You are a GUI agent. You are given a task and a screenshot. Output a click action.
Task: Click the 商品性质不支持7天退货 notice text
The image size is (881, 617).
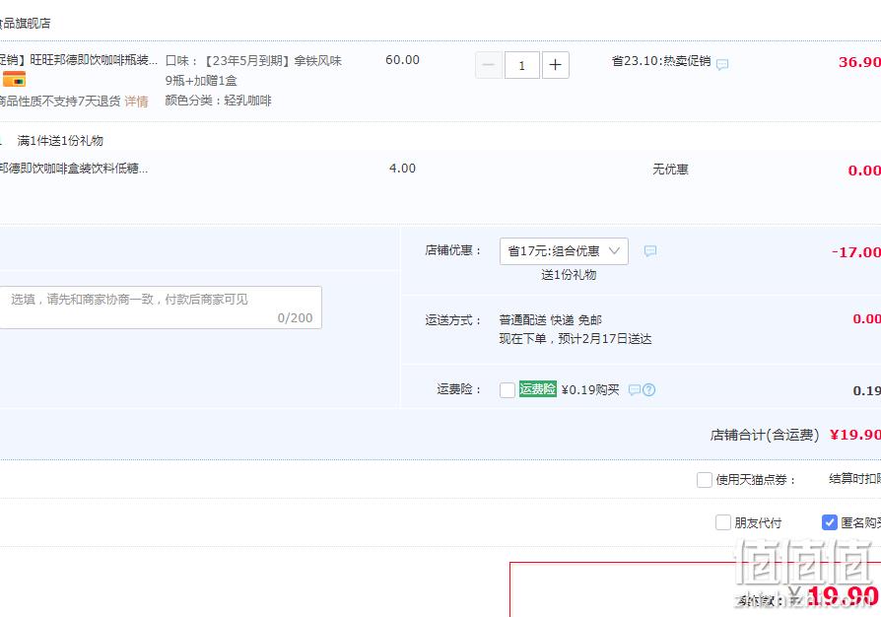(x=60, y=102)
